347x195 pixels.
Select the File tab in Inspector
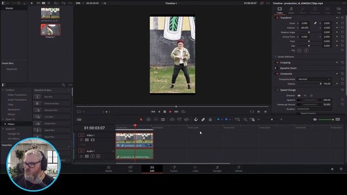tap(339, 10)
